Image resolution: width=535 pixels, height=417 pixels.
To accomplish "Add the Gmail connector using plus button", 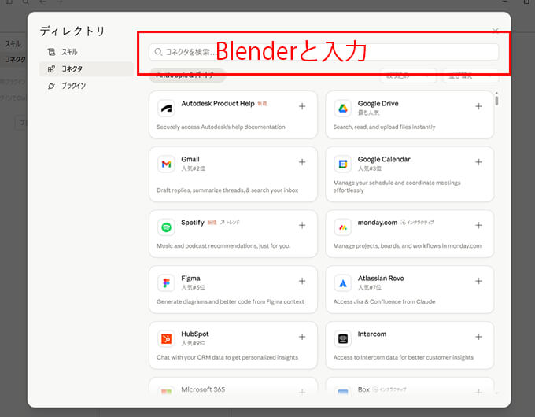I will click(x=302, y=162).
